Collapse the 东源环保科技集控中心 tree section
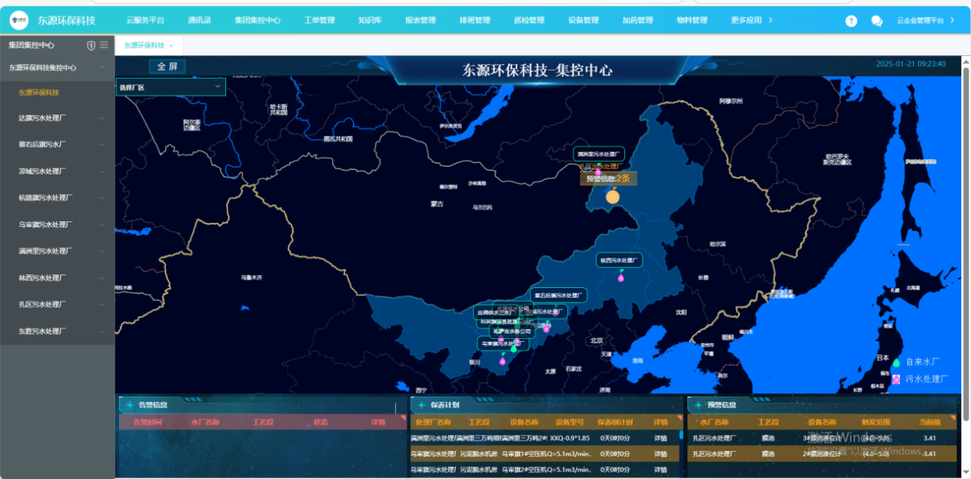This screenshot has width=971, height=479. pyautogui.click(x=102, y=67)
